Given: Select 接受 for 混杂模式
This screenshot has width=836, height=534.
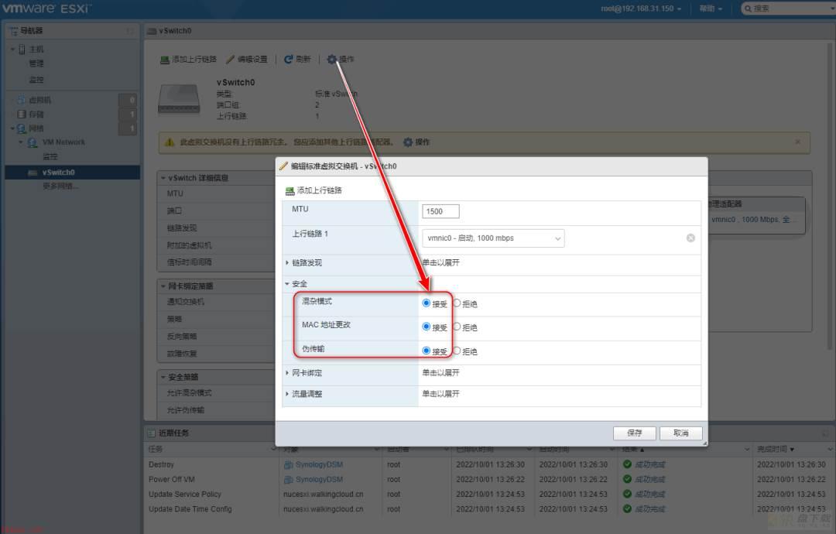Looking at the screenshot, I should [x=426, y=303].
